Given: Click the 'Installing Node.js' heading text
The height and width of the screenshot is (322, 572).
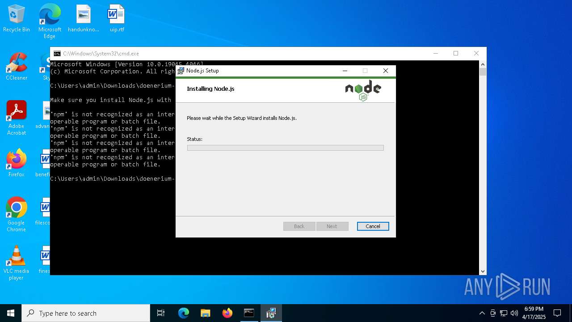Looking at the screenshot, I should click(210, 89).
